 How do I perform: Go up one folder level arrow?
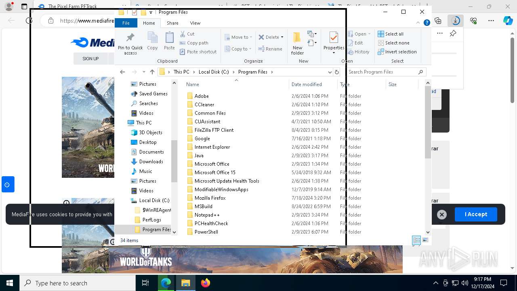(152, 72)
